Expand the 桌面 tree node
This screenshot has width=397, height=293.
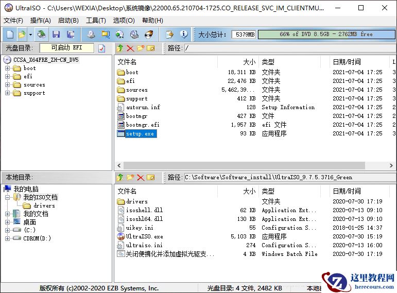click(8, 222)
